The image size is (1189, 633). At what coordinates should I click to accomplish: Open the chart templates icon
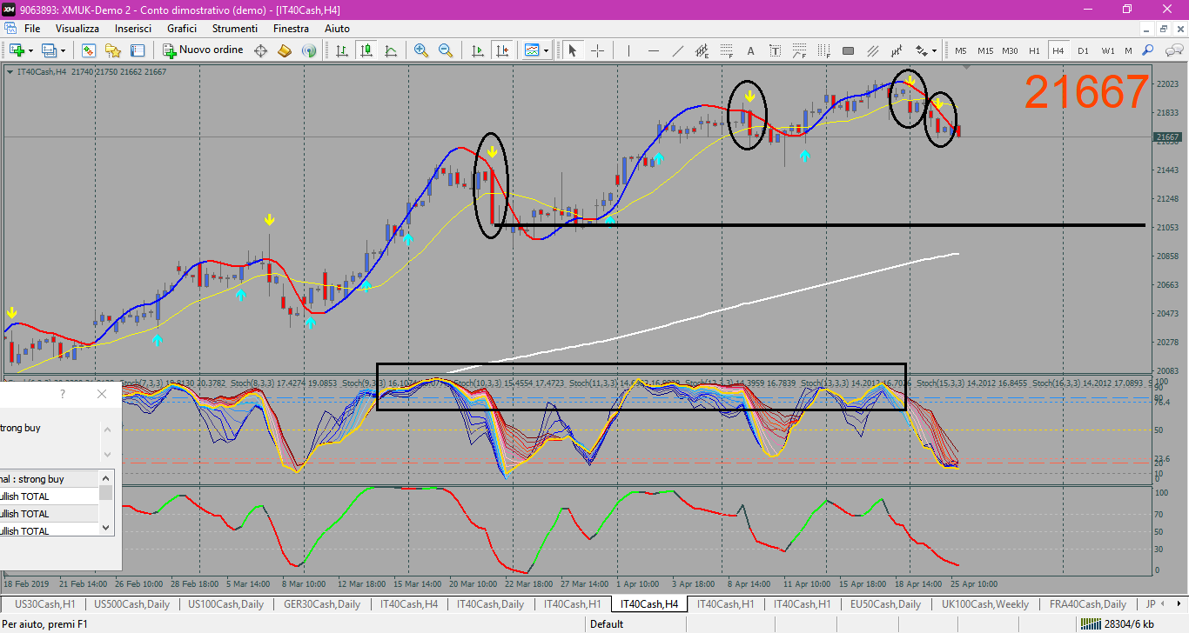coord(533,50)
